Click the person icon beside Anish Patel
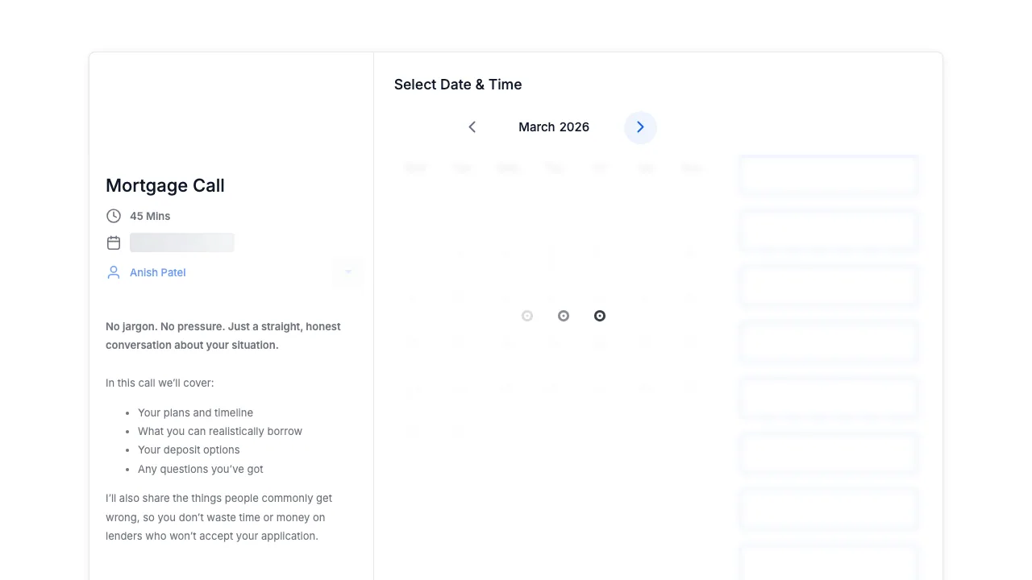 pyautogui.click(x=114, y=272)
